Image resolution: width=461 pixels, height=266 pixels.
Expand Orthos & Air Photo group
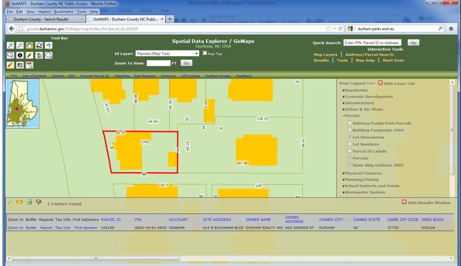pos(363,109)
